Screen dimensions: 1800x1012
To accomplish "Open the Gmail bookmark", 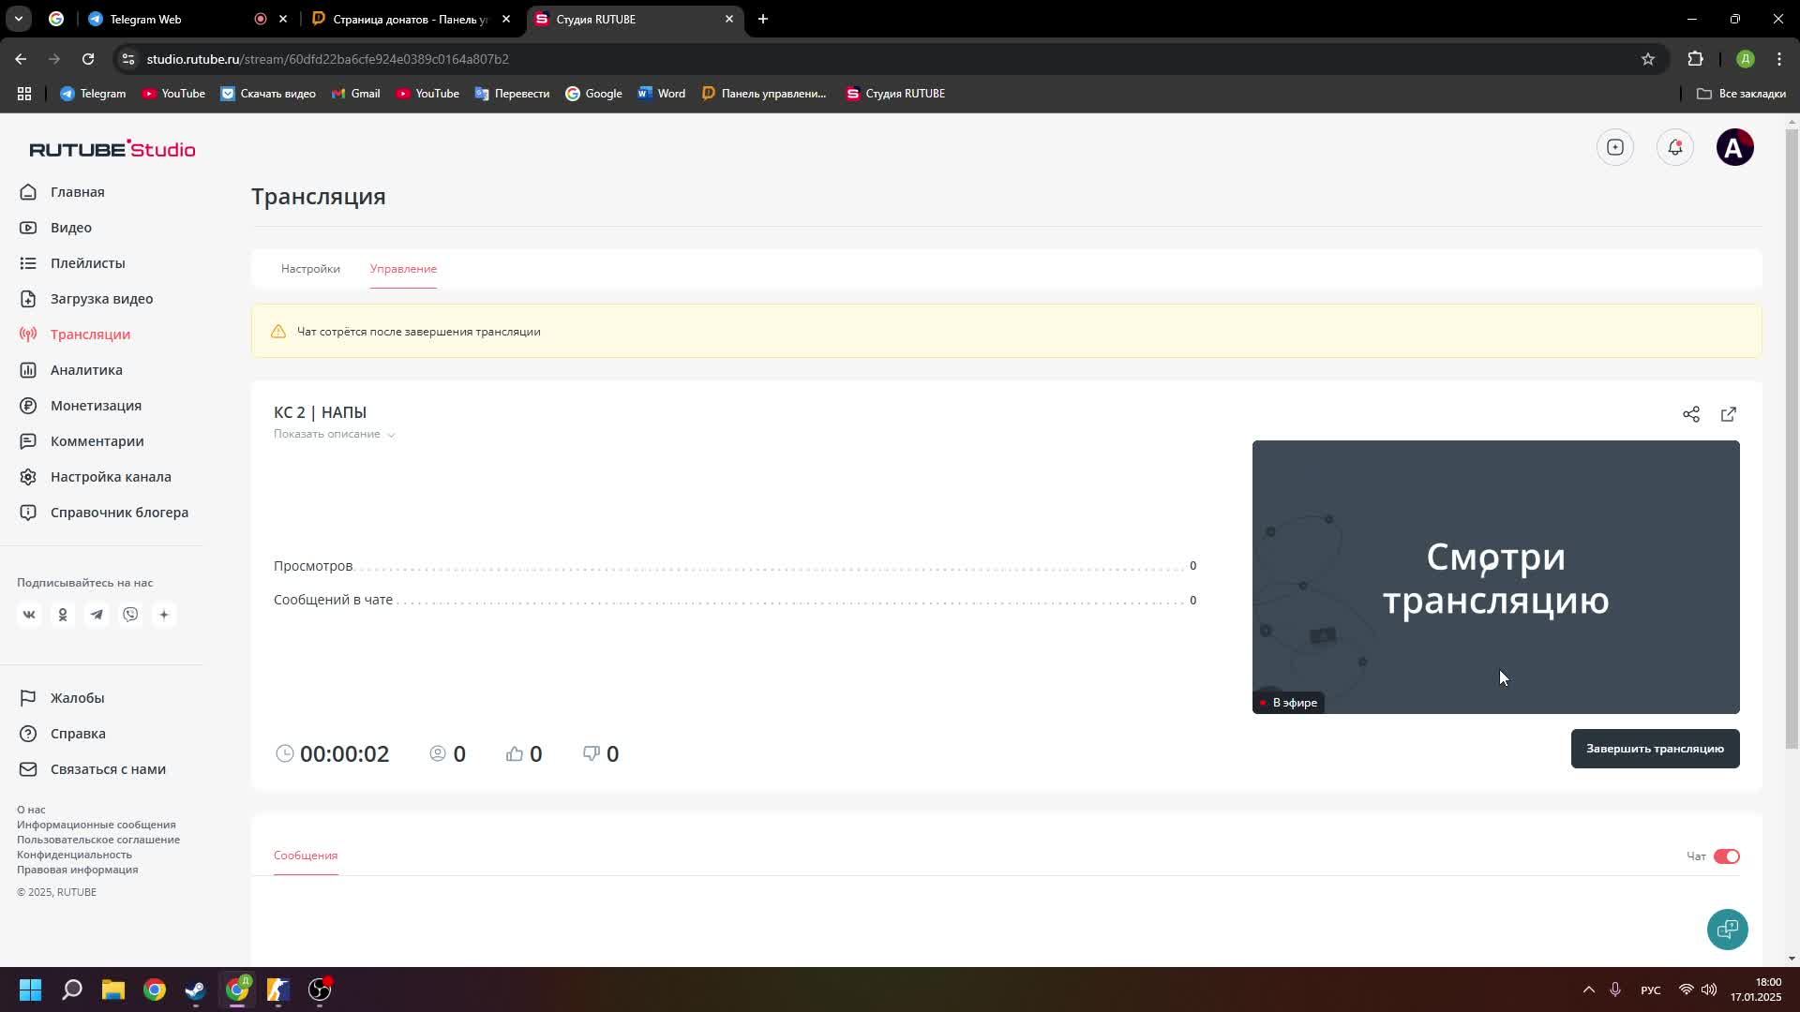I will coord(356,94).
